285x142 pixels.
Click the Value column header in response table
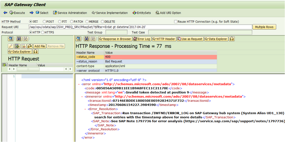(161, 53)
